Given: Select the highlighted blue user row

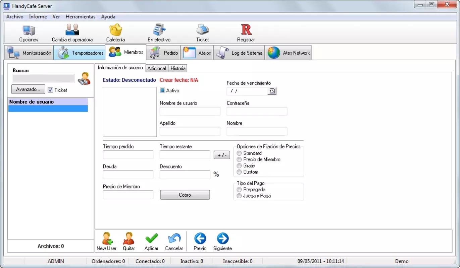Looking at the screenshot, I should [48, 109].
